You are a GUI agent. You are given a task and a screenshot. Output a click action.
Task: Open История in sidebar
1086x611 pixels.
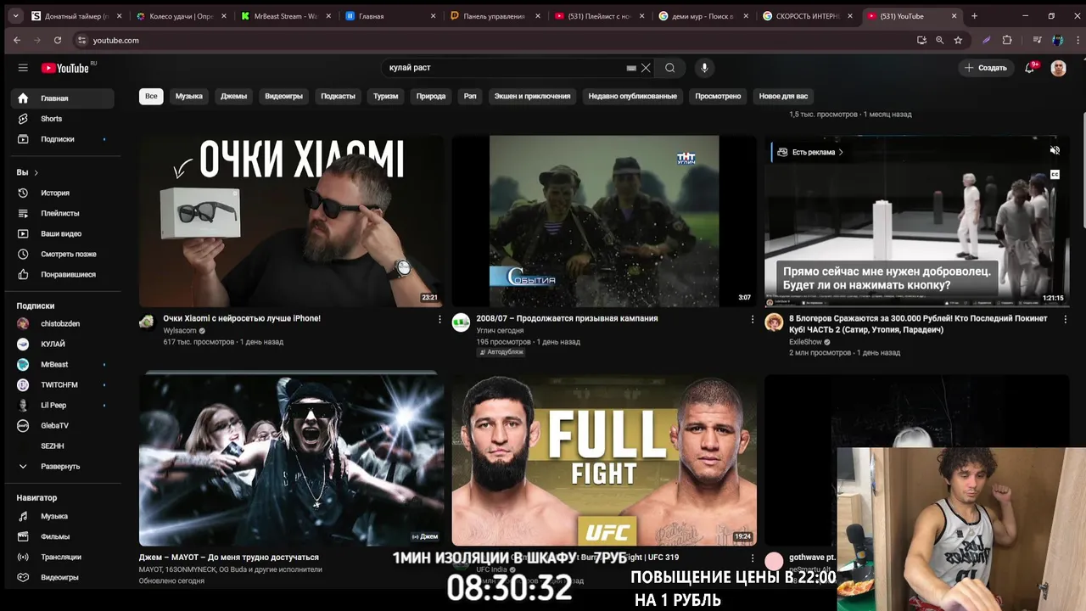tap(63, 193)
